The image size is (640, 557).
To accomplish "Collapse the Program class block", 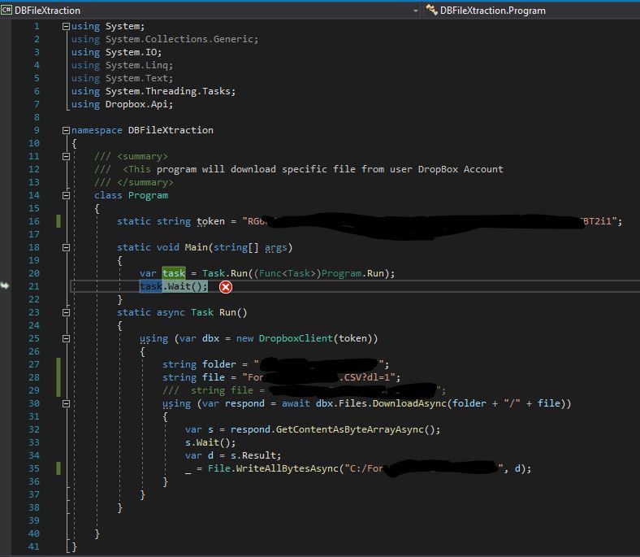I will pyautogui.click(x=66, y=195).
